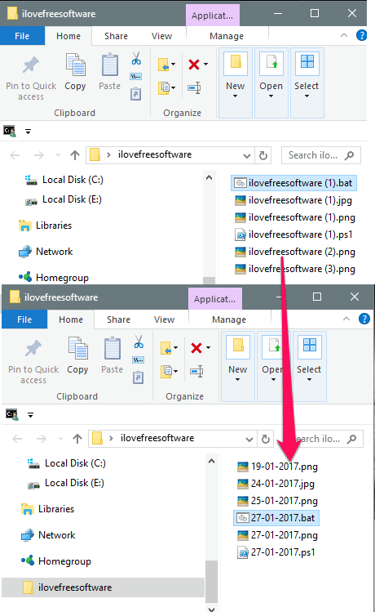
Task: Click Help icon in top window
Action: 361,35
